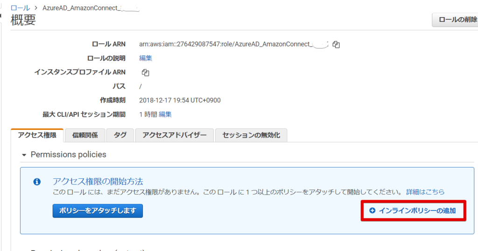Click the 1 時間 session duration value

[148, 115]
